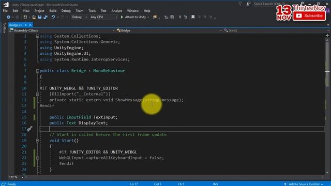This screenshot has width=331, height=186.
Task: Click the vertical scrollbar of the editor
Action: click(x=327, y=105)
